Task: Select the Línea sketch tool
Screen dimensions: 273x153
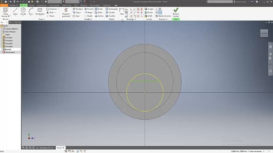Action: pos(15,11)
